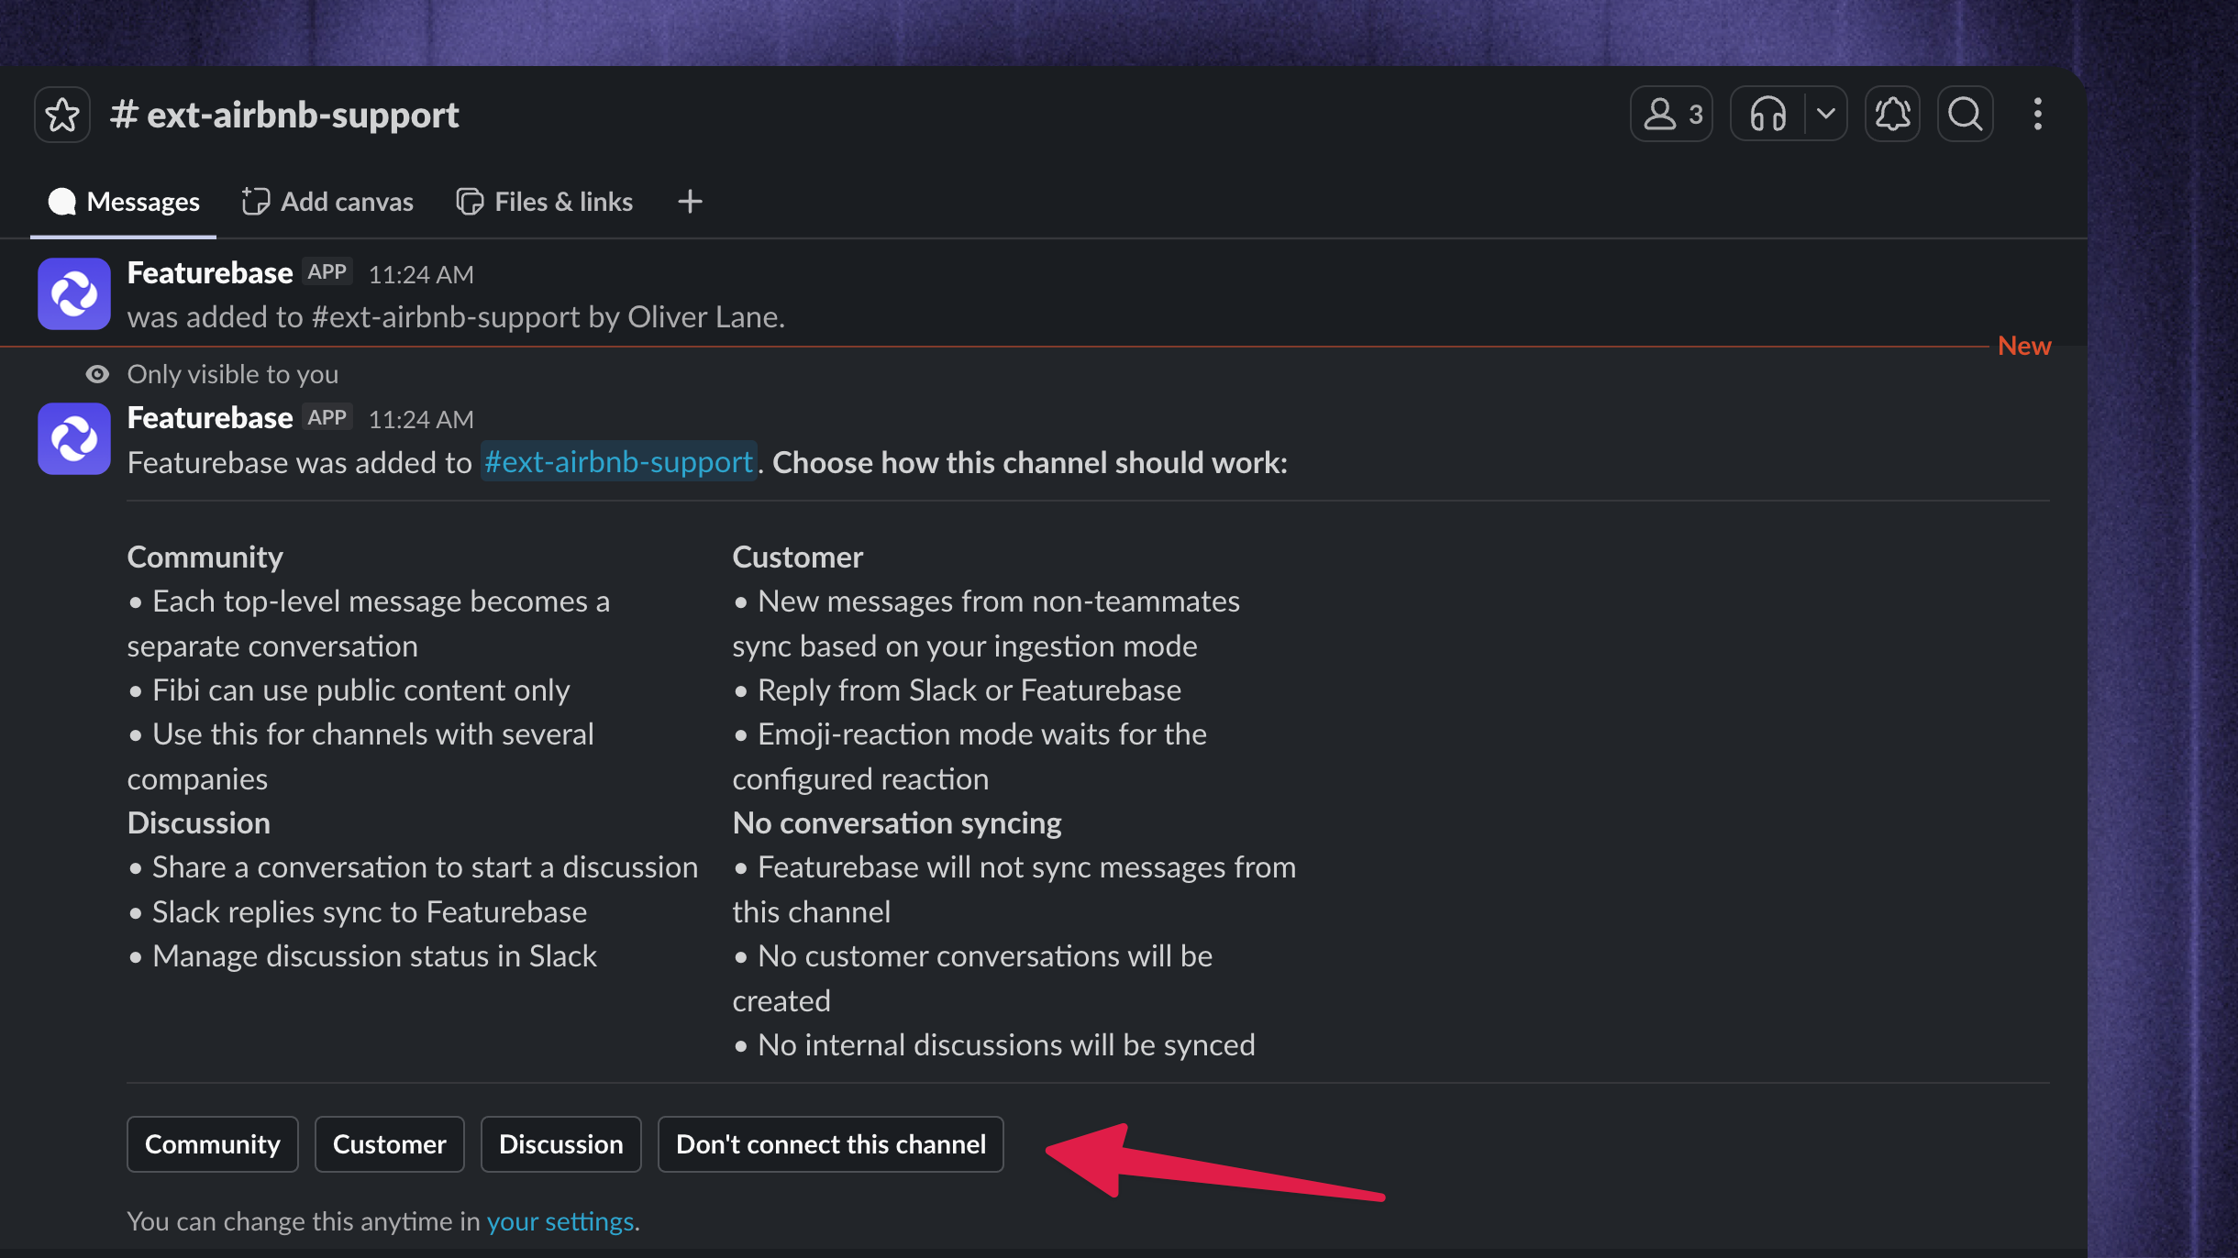Choose the Customer channel mode

(x=390, y=1144)
